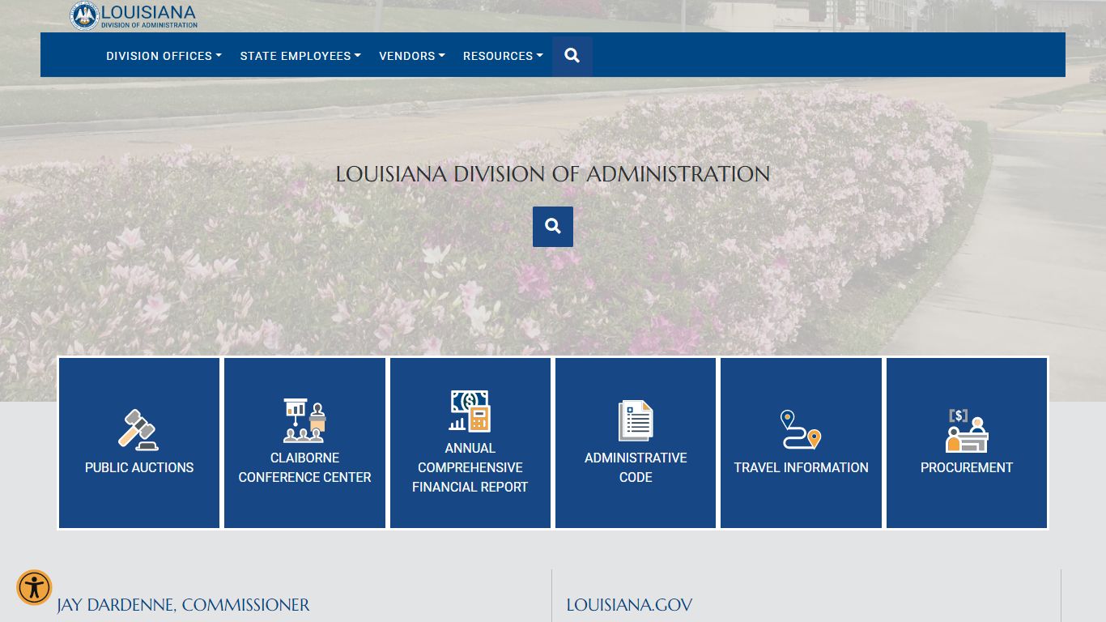Viewport: 1106px width, 622px height.
Task: Click the Jay Dardenne, Commissioner heading
Action: (183, 605)
